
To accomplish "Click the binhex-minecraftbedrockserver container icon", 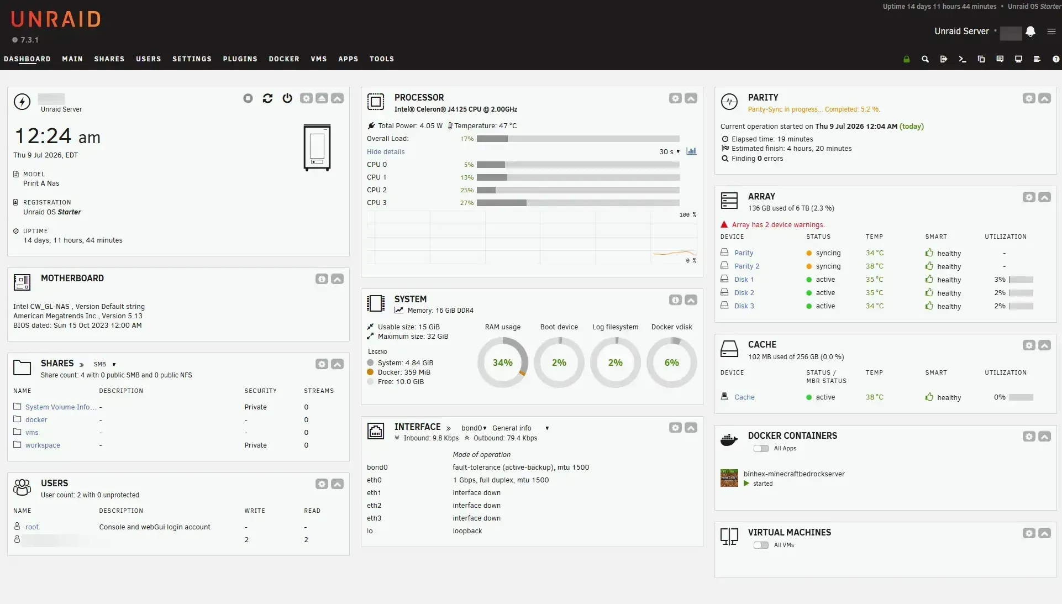I will pyautogui.click(x=729, y=478).
